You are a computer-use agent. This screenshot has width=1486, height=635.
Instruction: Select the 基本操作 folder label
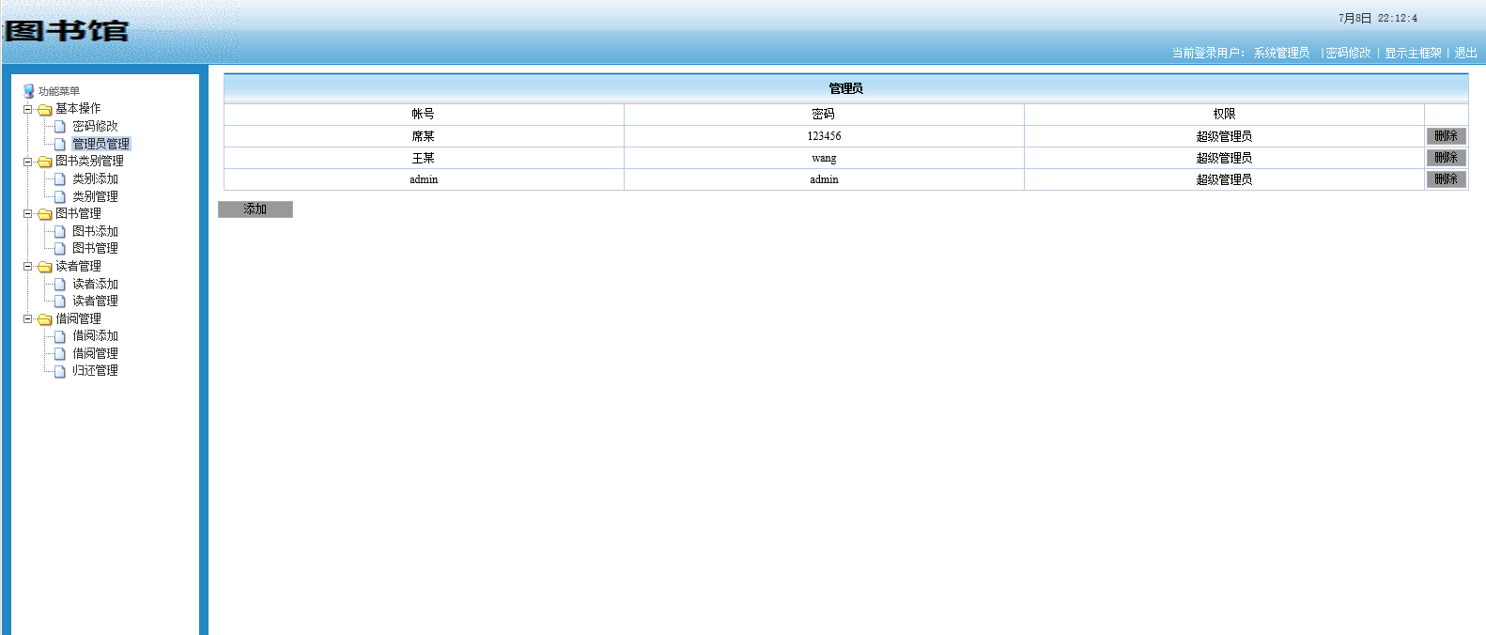pos(78,109)
